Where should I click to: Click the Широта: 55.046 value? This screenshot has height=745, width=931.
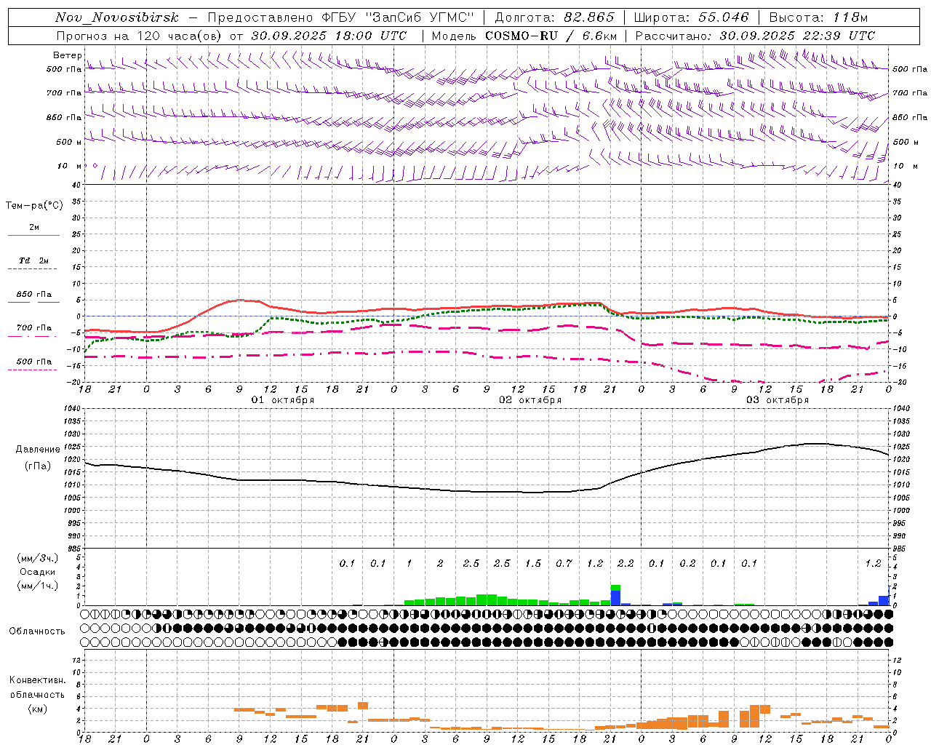[692, 17]
